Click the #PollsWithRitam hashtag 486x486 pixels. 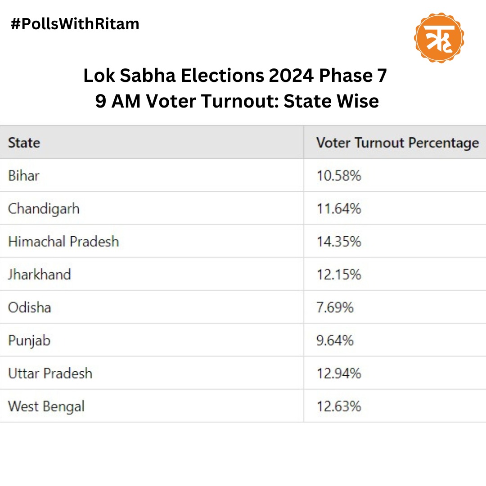click(x=75, y=24)
